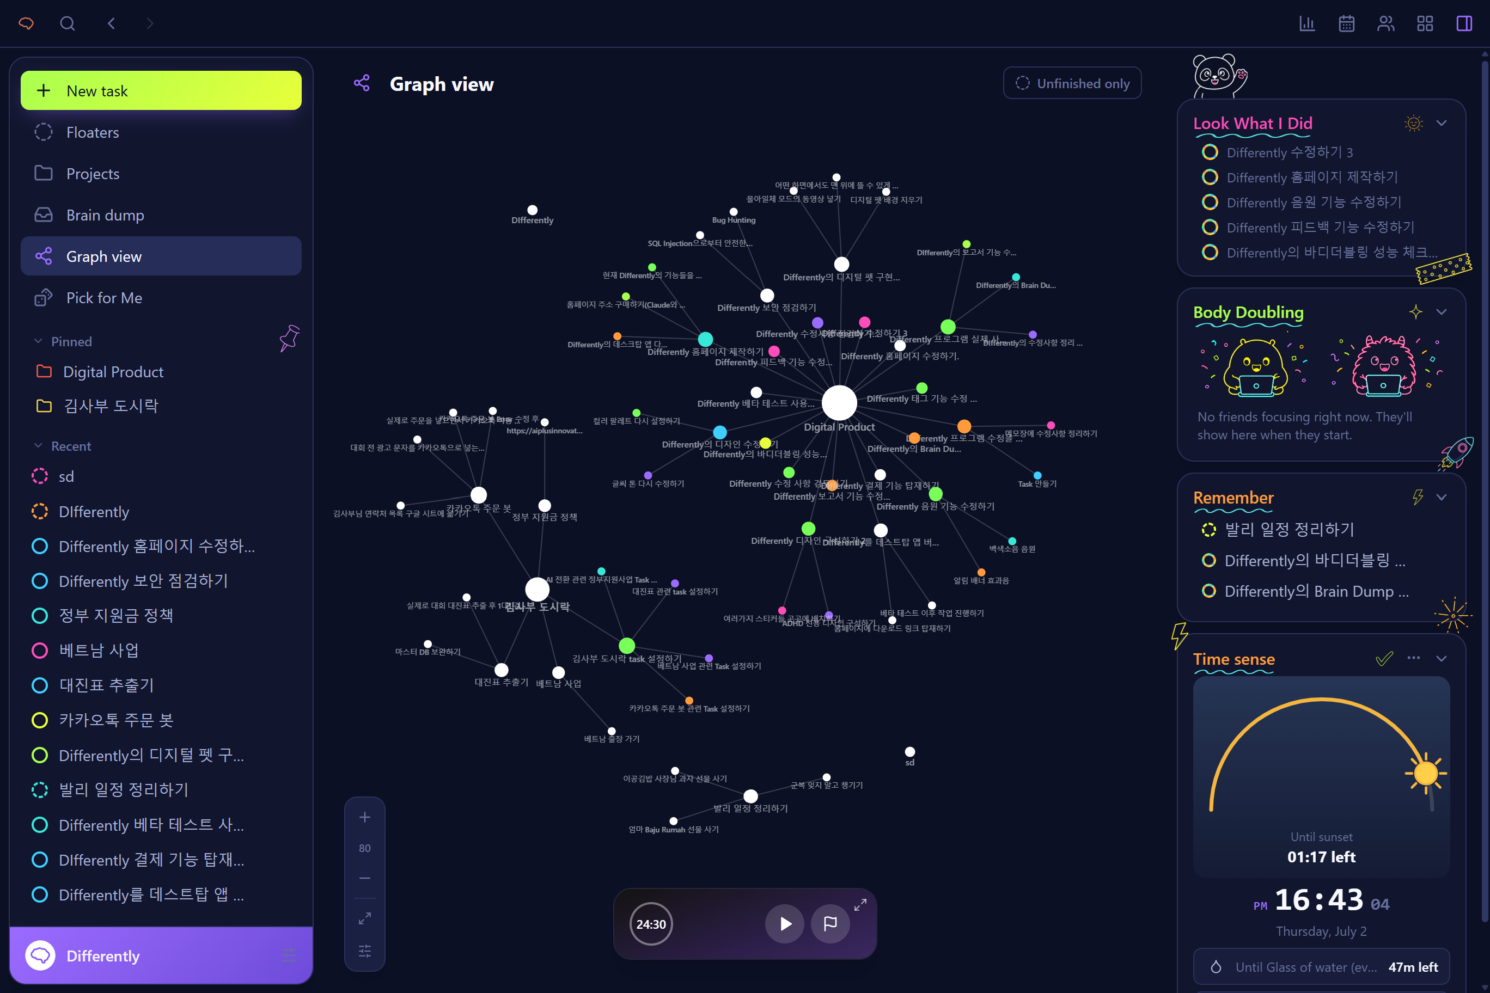Click the lightning icon in Remember

(x=1418, y=497)
